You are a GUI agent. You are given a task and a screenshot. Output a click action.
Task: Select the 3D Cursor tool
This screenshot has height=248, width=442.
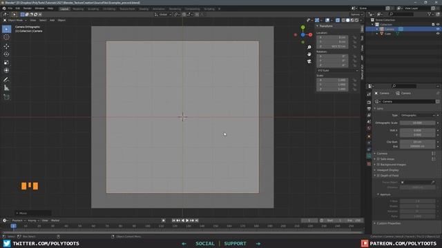tap(6, 37)
